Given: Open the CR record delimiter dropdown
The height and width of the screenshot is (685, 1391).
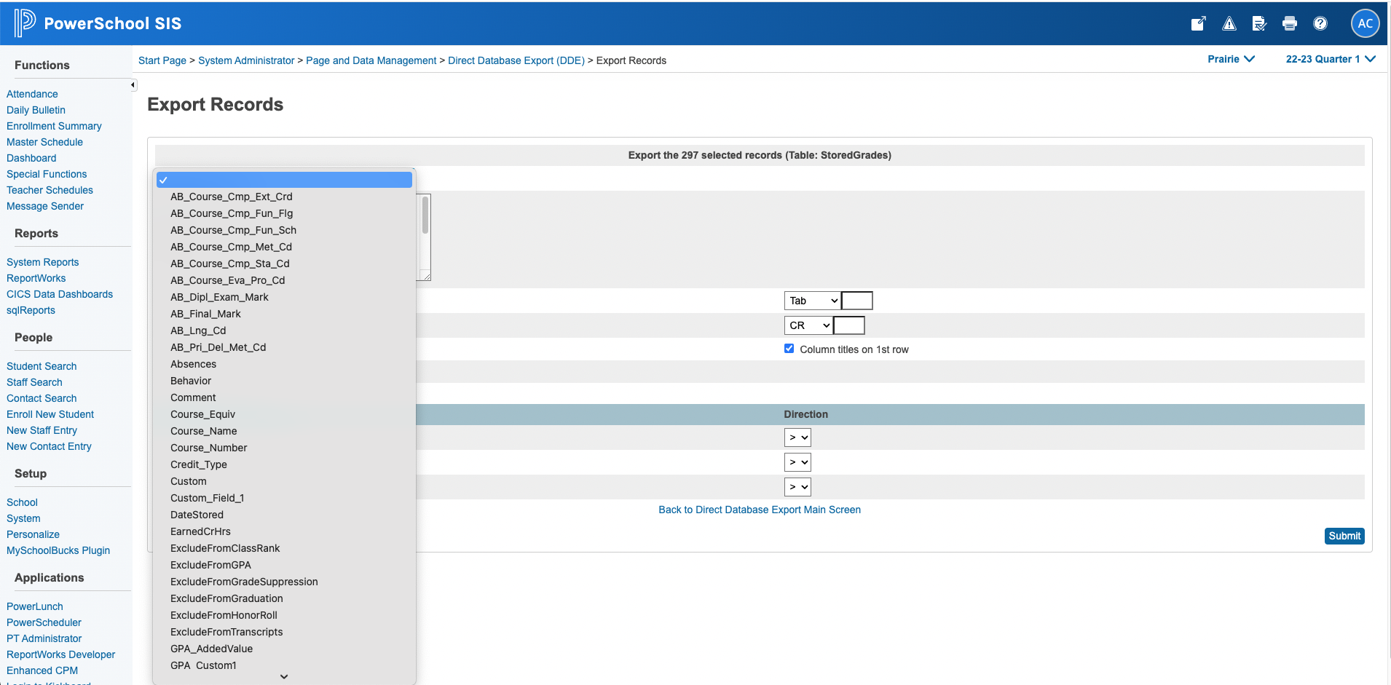Looking at the screenshot, I should click(x=808, y=325).
